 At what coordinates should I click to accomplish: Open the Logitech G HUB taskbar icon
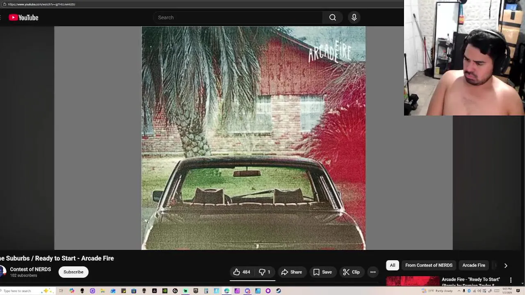pos(175,291)
